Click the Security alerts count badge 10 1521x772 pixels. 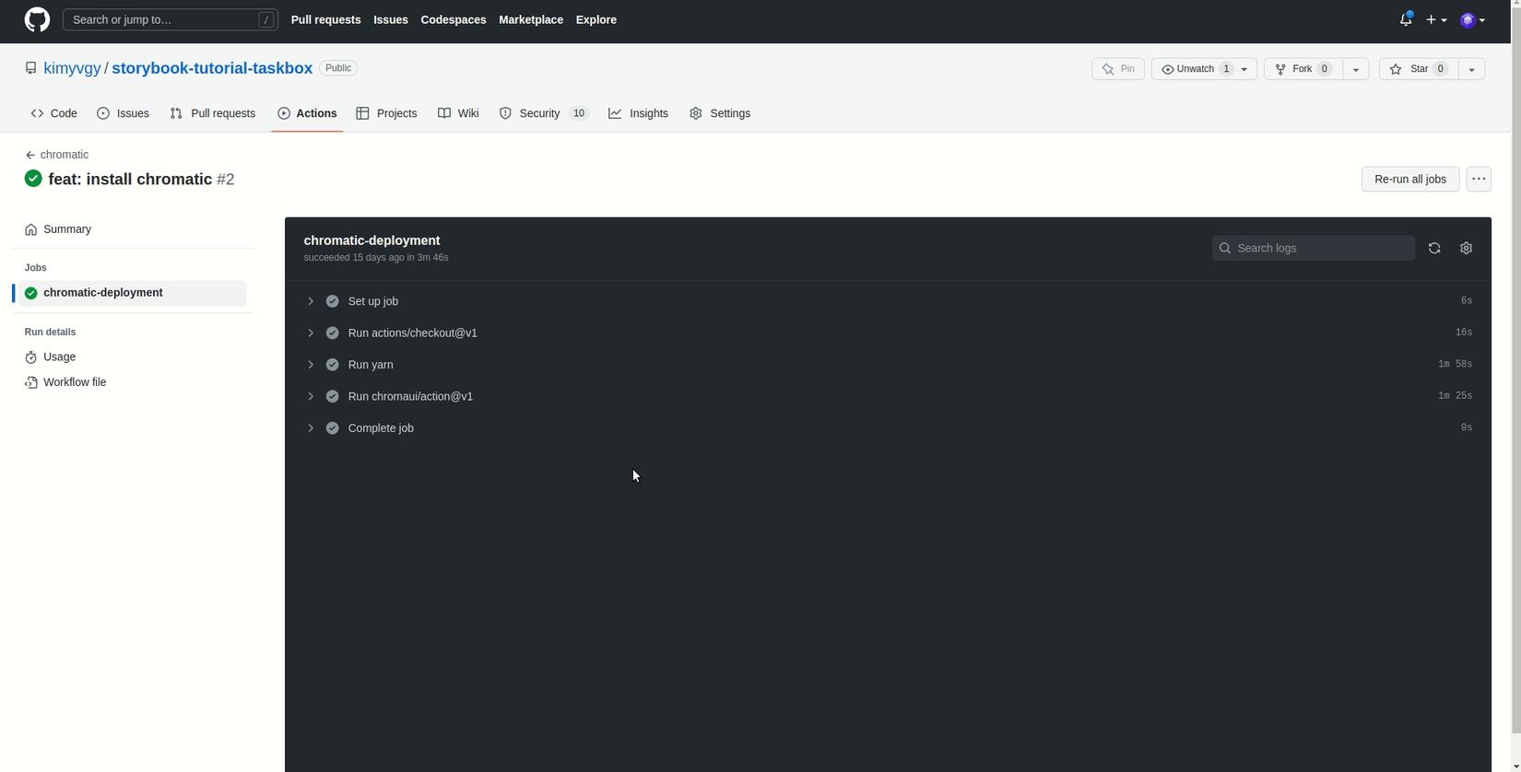coord(579,113)
